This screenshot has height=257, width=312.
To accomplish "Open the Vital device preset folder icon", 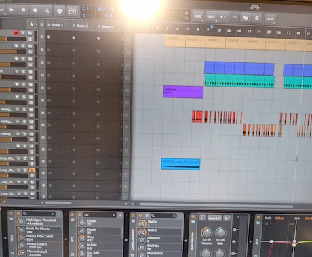I will click(x=11, y=219).
